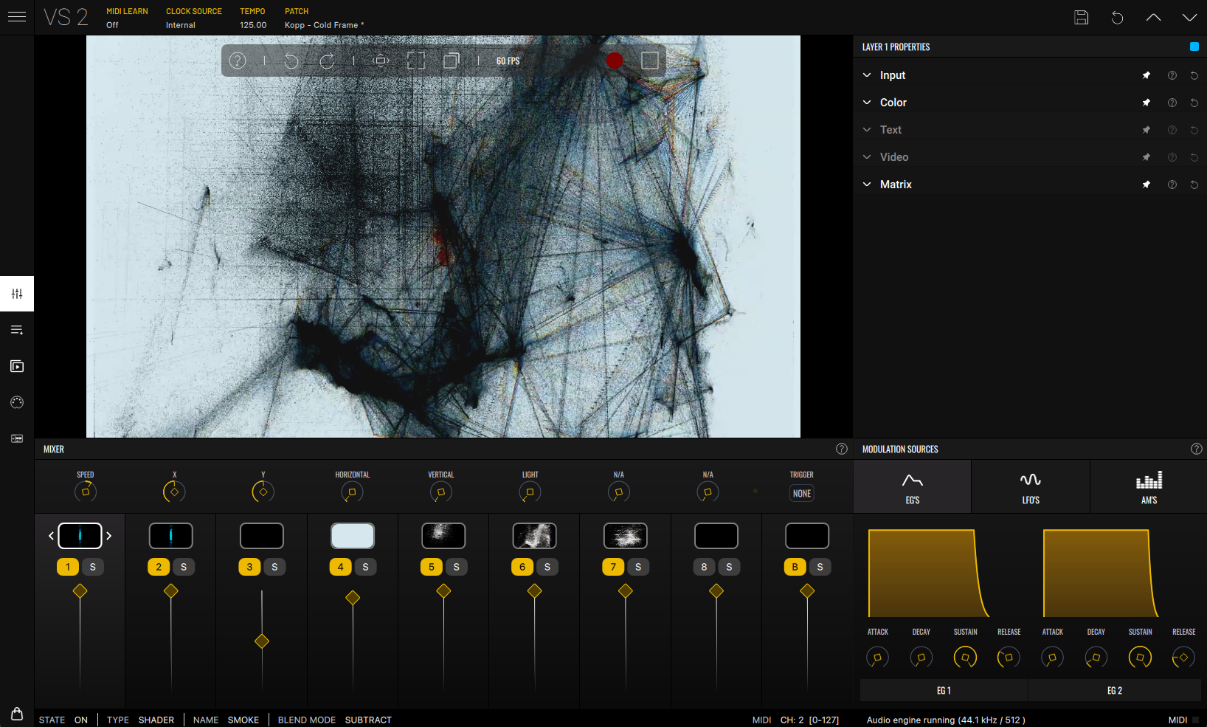
Task: Toggle layer 2 on/off button
Action: pyautogui.click(x=159, y=567)
